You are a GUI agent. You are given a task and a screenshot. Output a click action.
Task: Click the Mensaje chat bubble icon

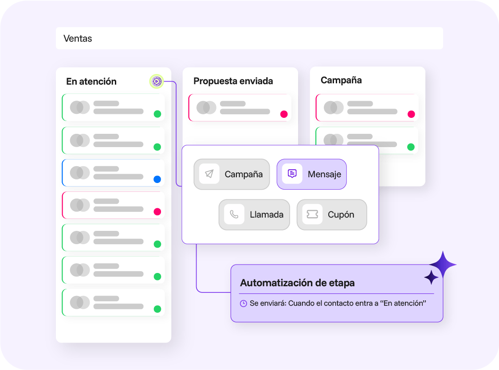292,174
